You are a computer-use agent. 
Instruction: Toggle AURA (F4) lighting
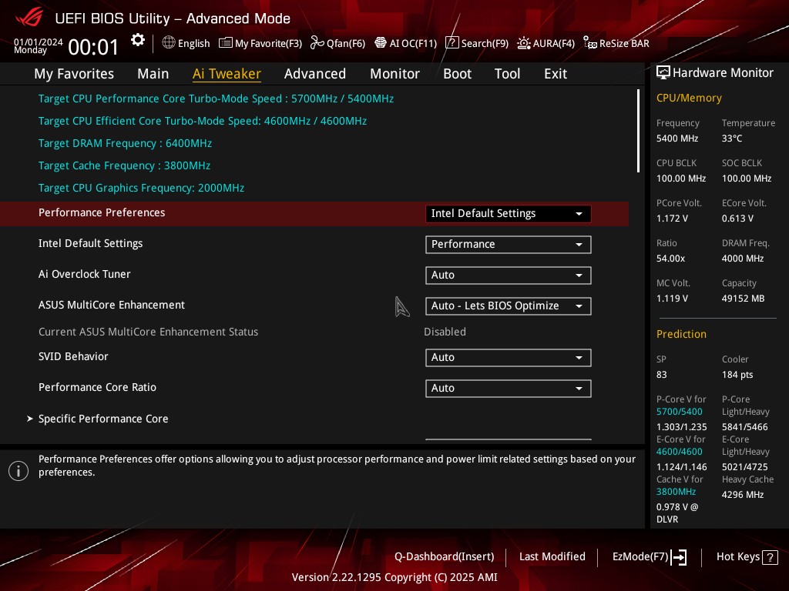[x=546, y=43]
